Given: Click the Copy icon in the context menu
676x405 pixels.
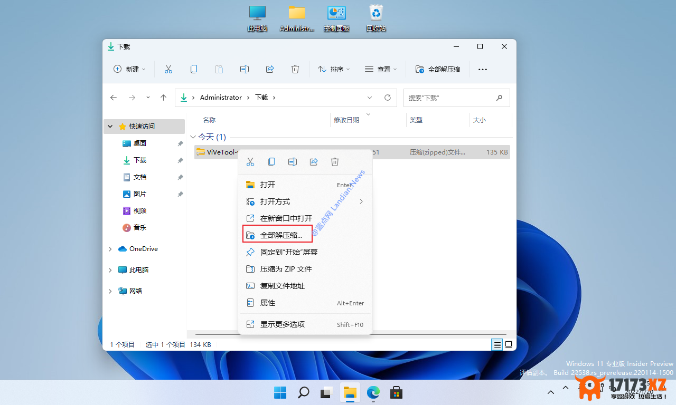Looking at the screenshot, I should coord(271,162).
